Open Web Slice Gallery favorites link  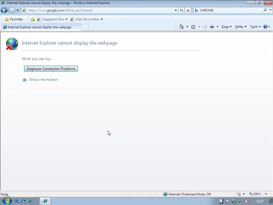click(x=85, y=19)
